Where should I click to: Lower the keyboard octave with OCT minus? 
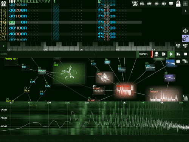(178, 46)
